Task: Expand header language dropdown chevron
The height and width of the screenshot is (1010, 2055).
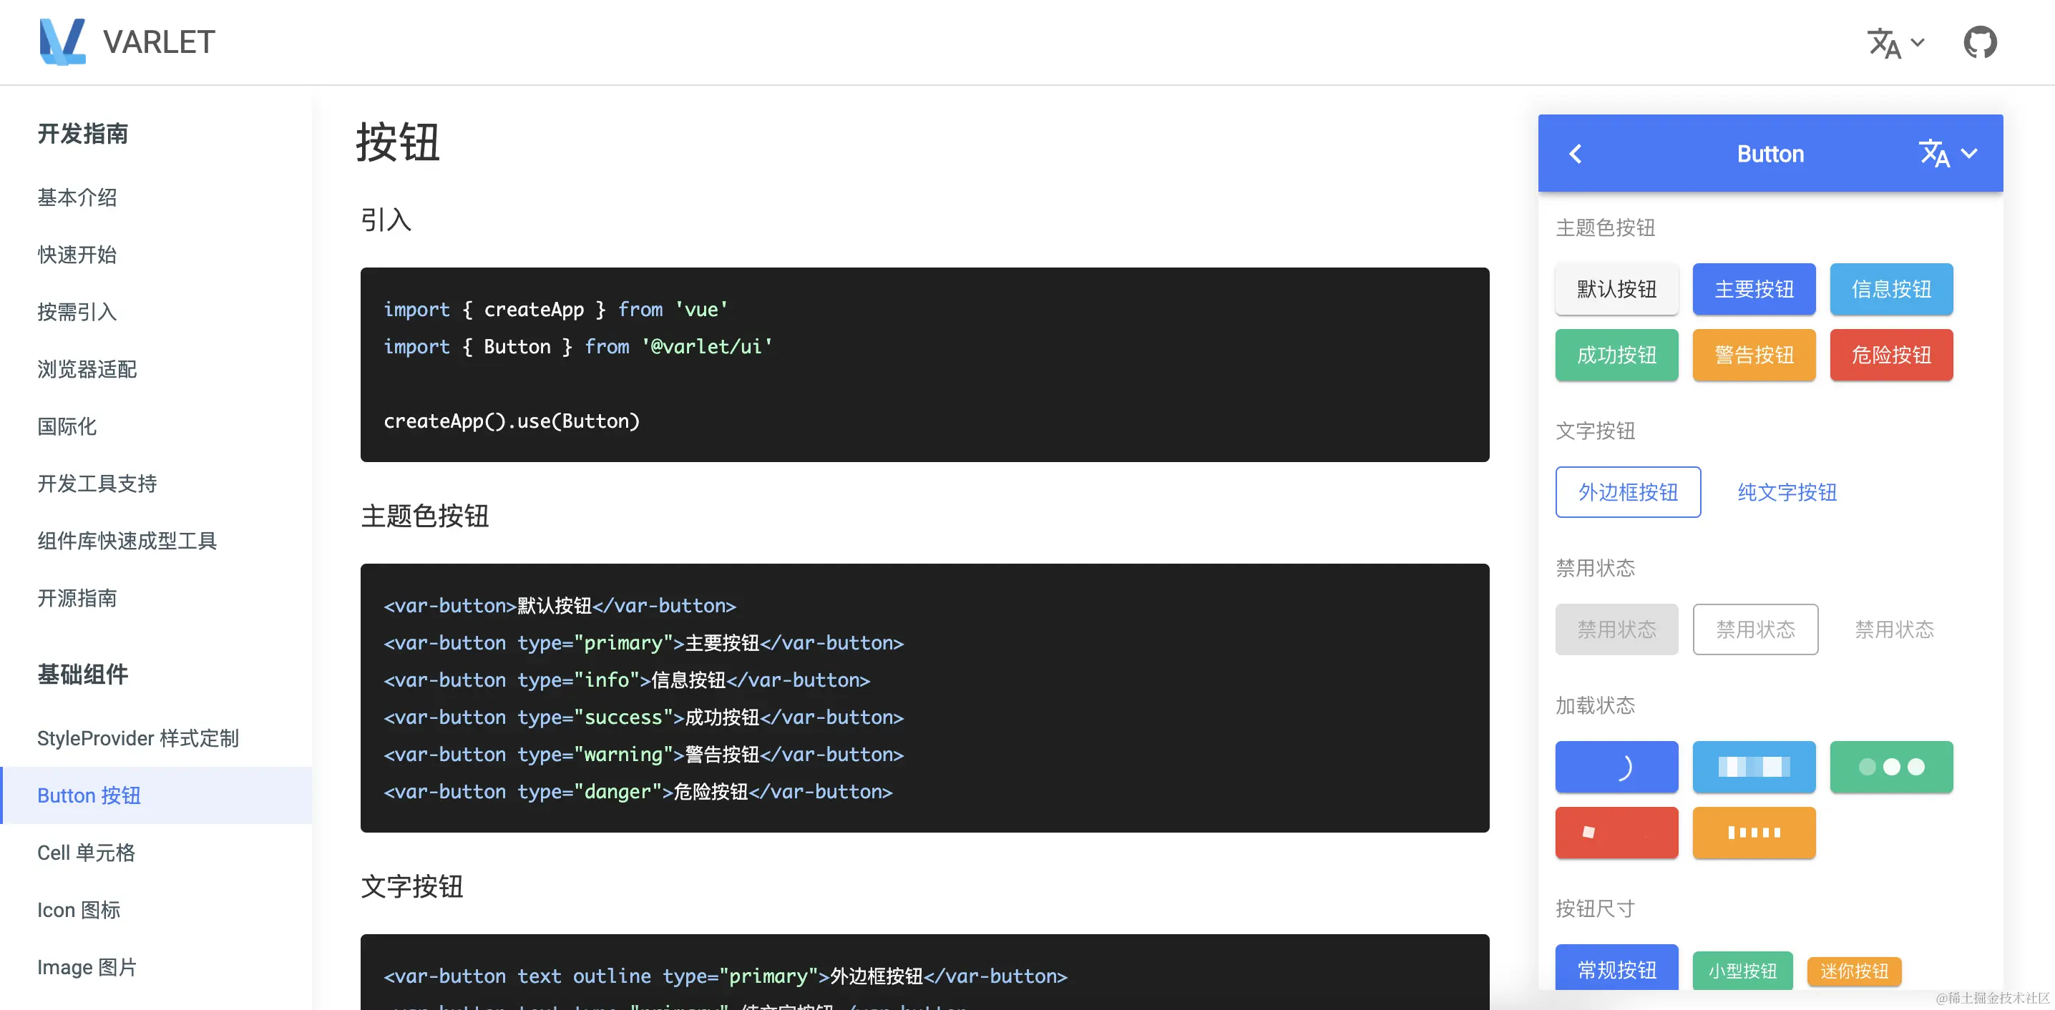Action: coord(1918,43)
